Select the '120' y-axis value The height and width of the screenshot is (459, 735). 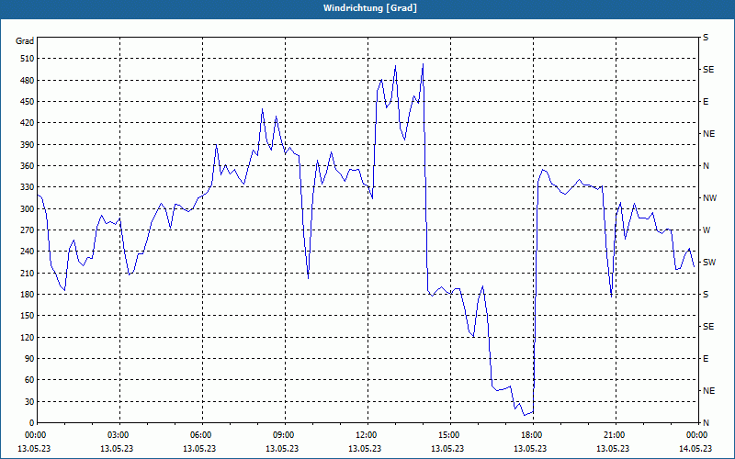click(x=28, y=337)
